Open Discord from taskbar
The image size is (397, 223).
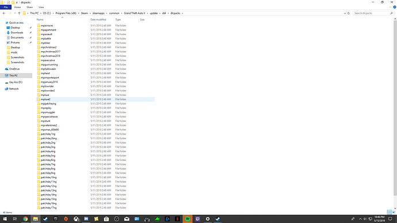(x=86, y=219)
